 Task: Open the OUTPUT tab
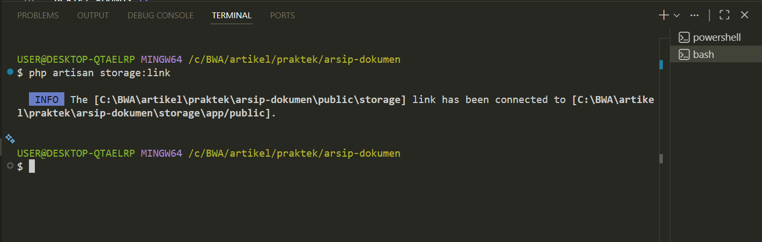93,15
